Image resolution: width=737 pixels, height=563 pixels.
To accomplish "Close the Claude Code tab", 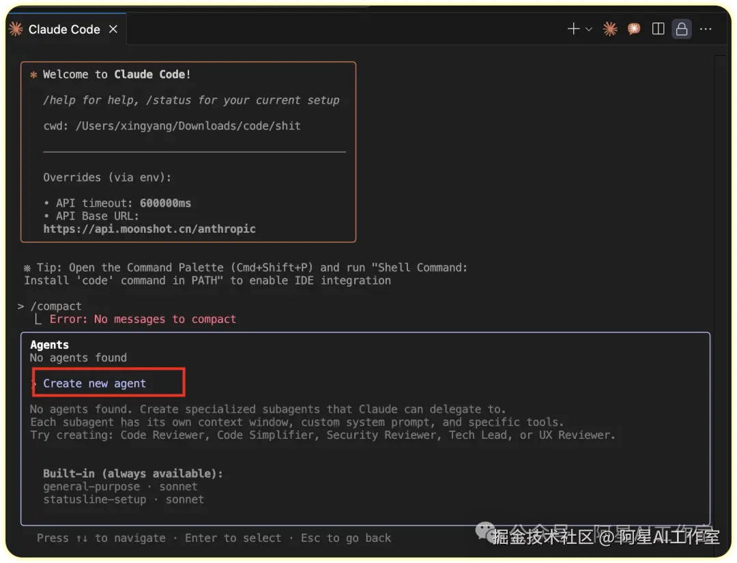I will point(113,29).
